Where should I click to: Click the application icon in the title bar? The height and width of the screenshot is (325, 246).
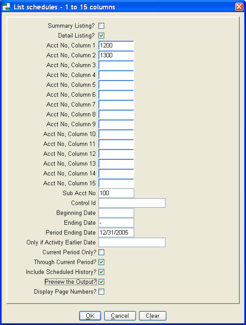point(6,7)
